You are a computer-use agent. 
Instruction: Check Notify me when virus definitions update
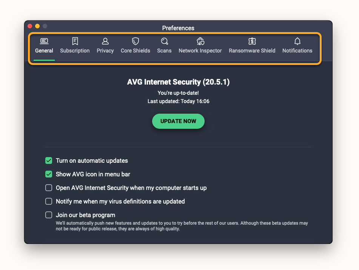(49, 201)
